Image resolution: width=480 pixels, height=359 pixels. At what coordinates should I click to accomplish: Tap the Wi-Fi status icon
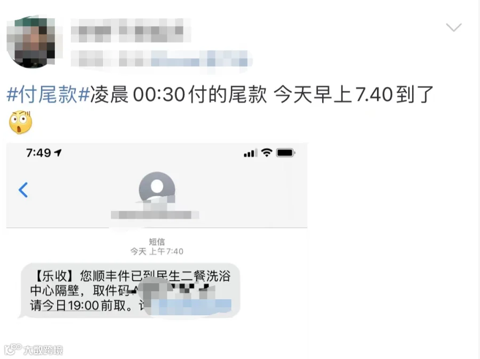click(267, 153)
